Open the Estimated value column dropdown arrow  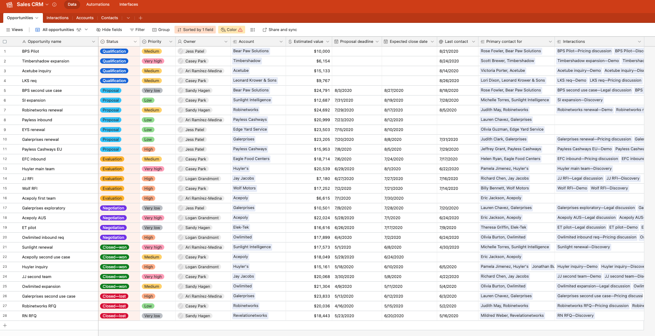(x=327, y=42)
